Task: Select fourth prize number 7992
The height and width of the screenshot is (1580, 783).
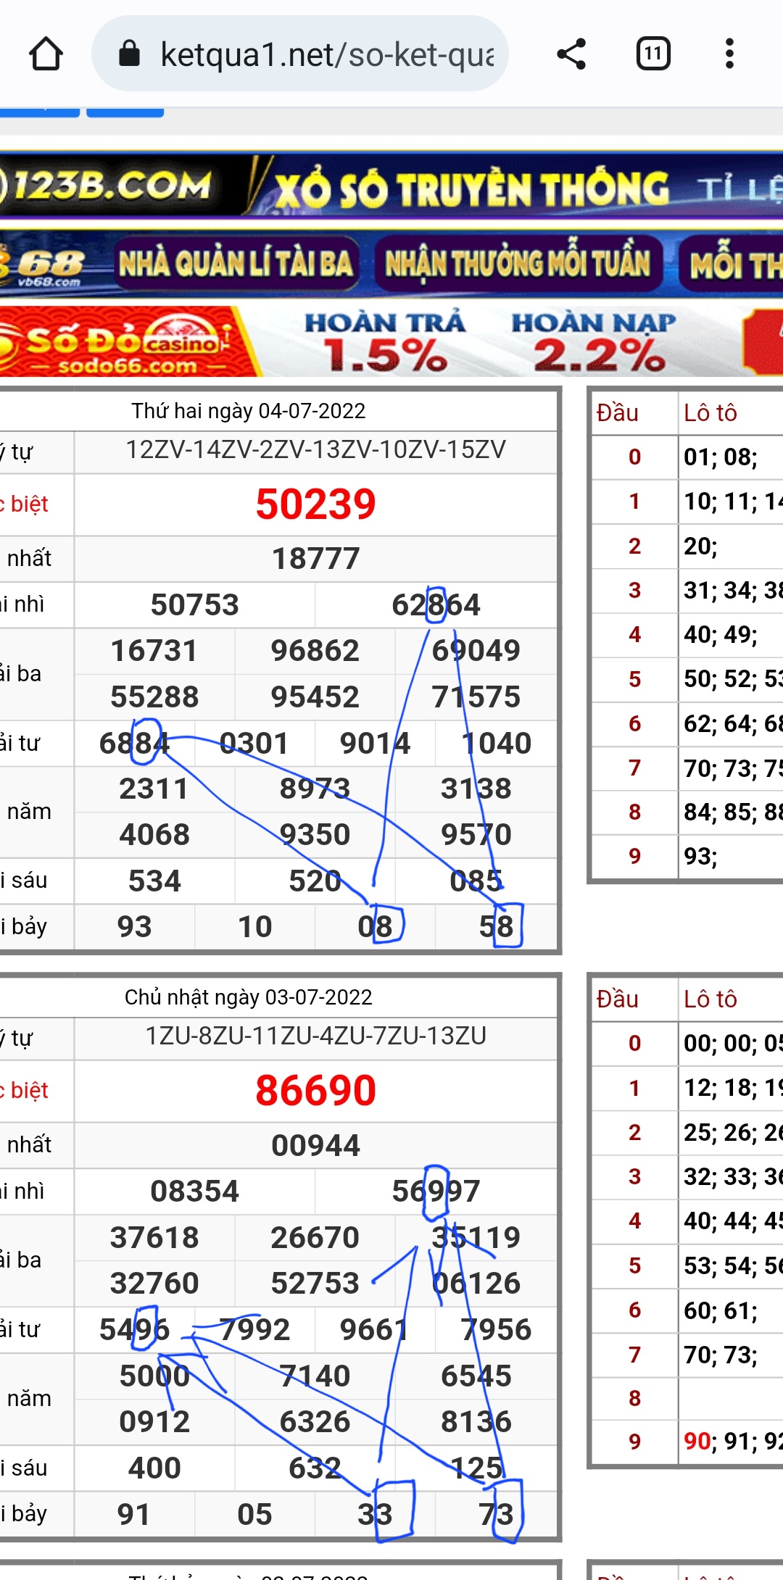Action: click(x=254, y=1330)
